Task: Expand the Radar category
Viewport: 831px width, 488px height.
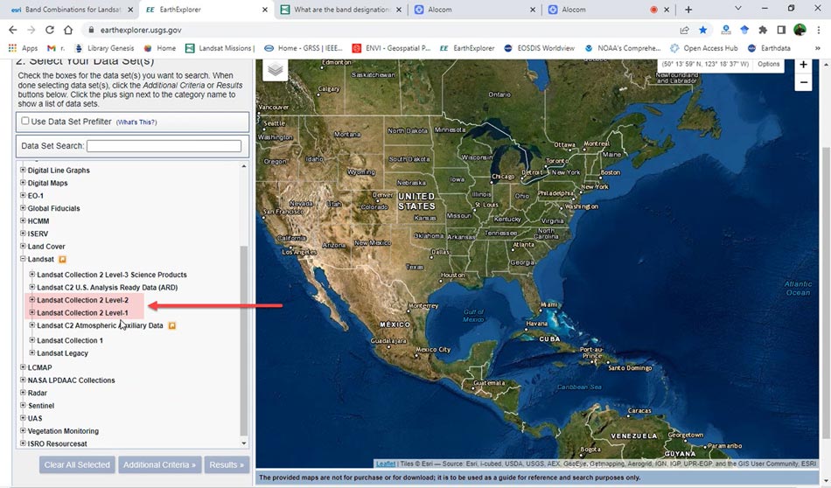Action: (x=23, y=393)
